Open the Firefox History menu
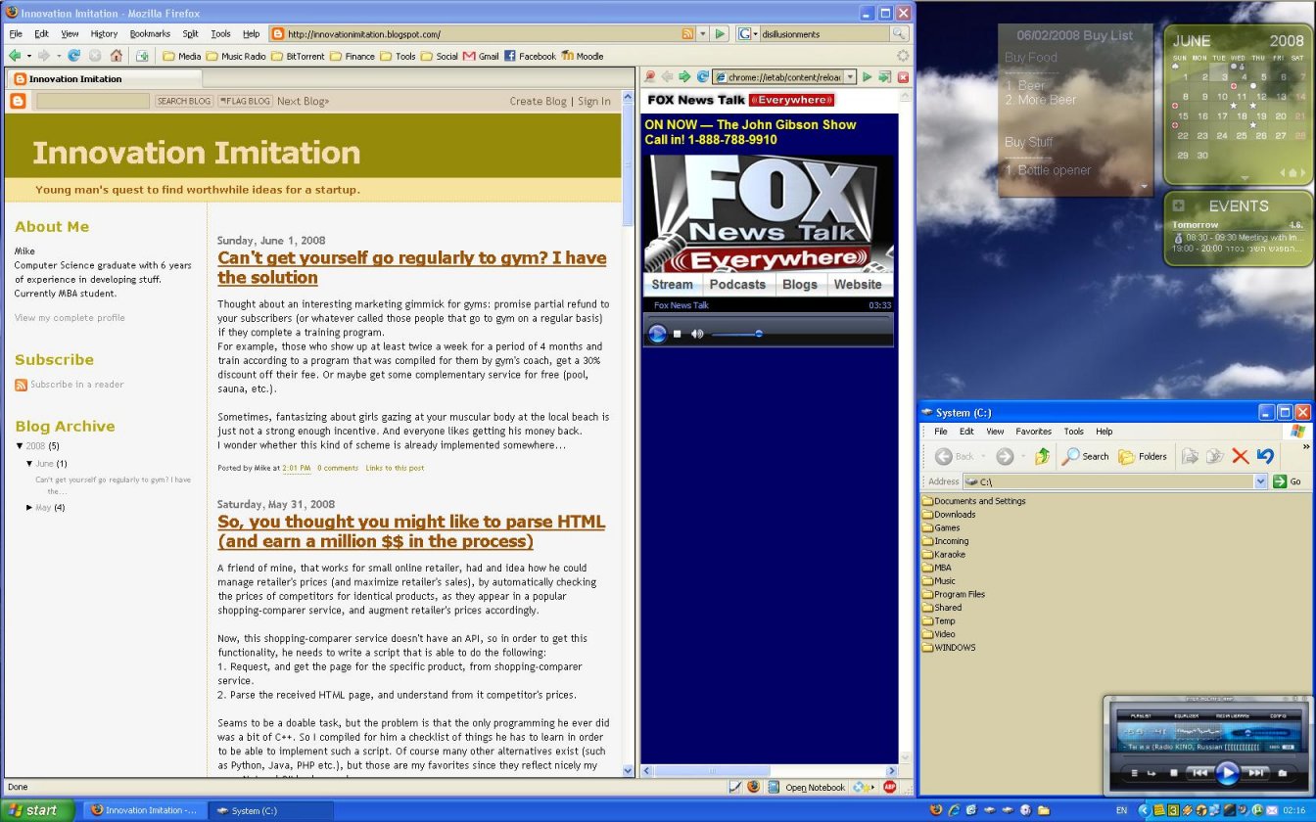 104,33
